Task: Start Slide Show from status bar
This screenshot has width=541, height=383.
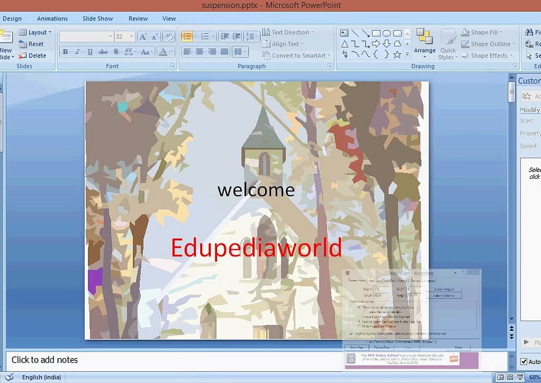Action: pyautogui.click(x=520, y=377)
